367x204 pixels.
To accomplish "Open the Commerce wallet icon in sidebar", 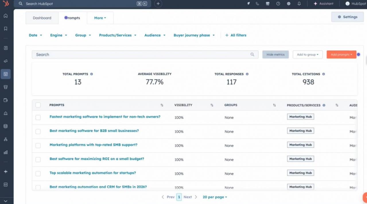I will point(5,100).
